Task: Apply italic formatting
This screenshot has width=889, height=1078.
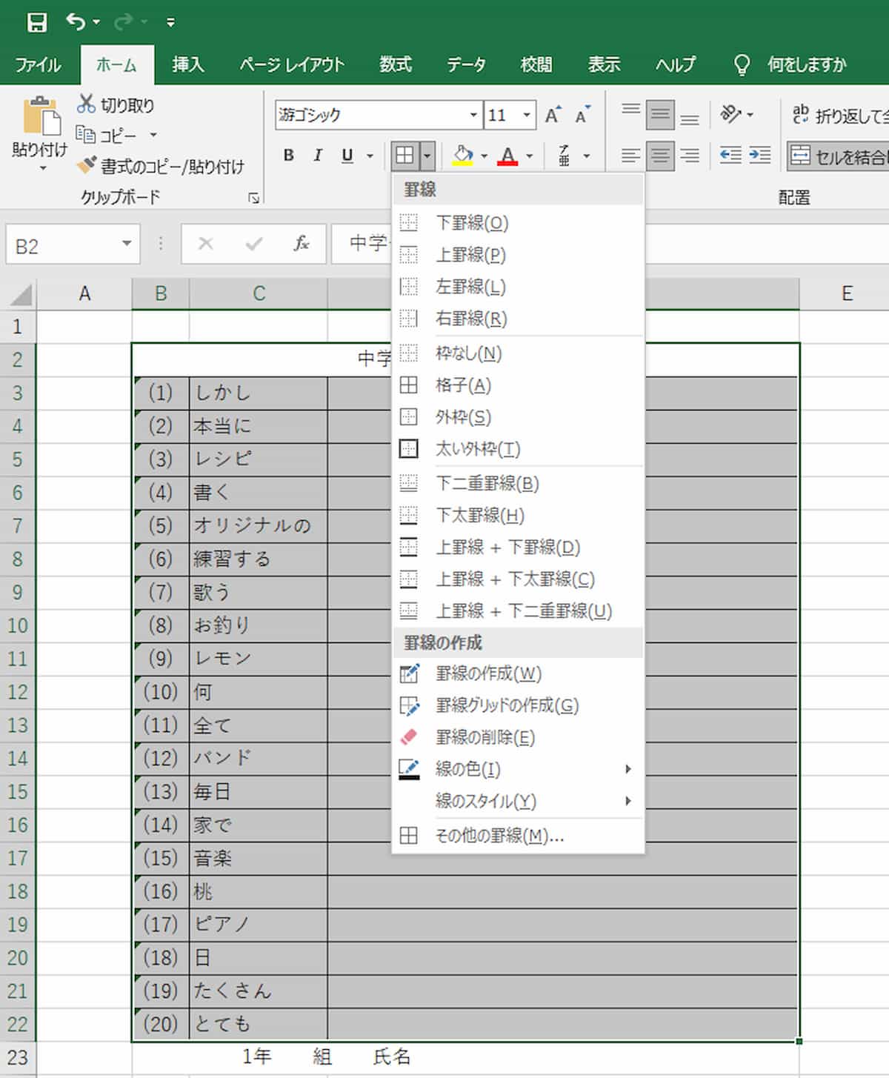Action: pyautogui.click(x=317, y=156)
